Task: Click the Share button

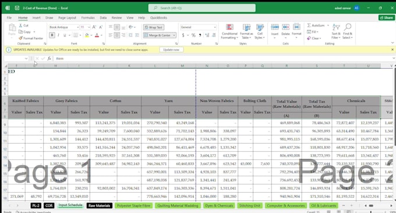Action: 387,17
